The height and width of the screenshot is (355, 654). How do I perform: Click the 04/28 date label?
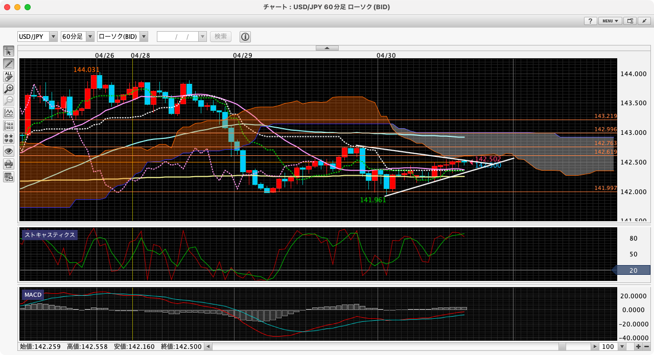pos(141,55)
